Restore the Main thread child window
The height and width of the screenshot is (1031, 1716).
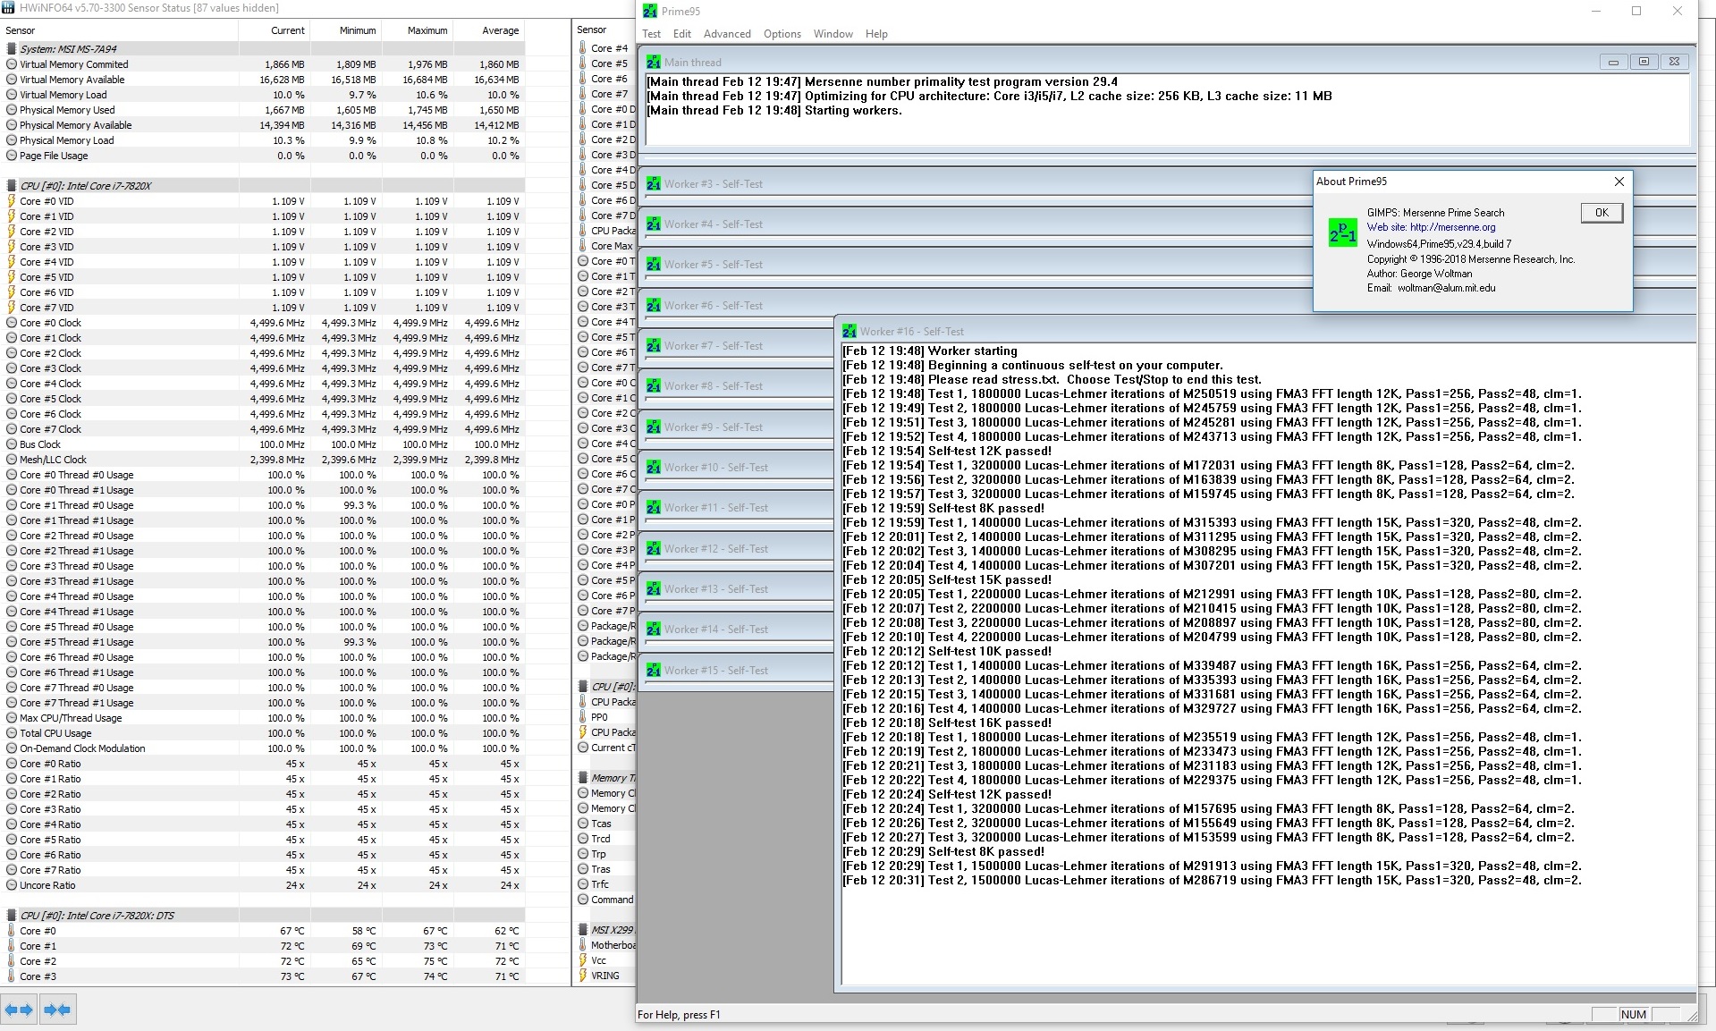pyautogui.click(x=1644, y=62)
